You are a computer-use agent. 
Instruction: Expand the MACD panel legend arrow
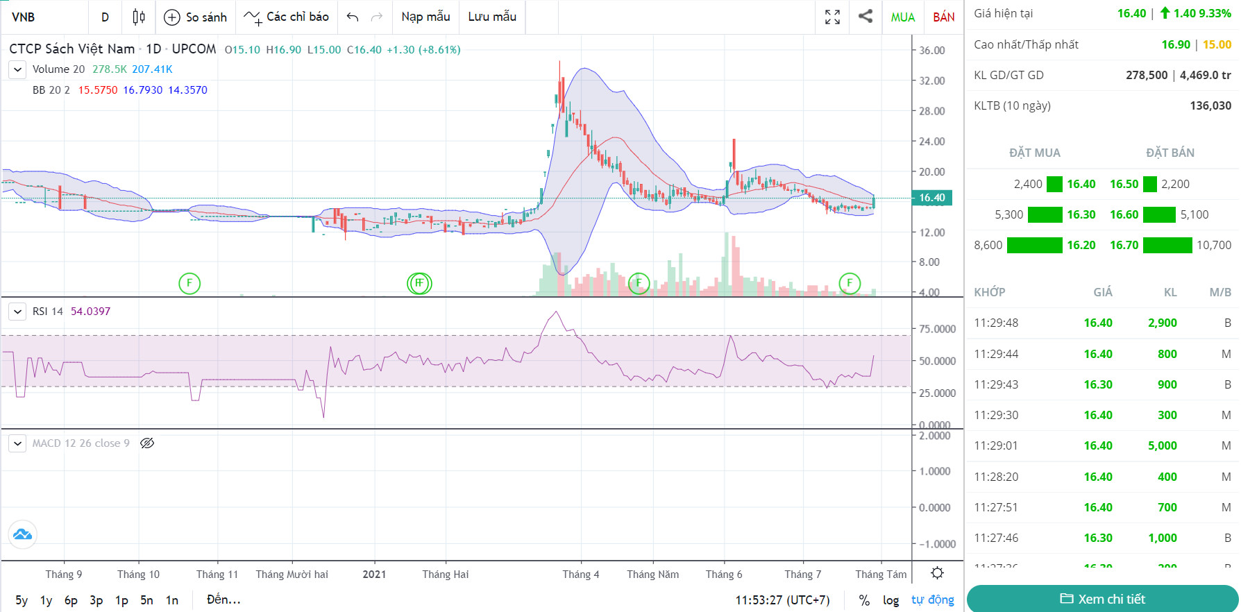[17, 443]
